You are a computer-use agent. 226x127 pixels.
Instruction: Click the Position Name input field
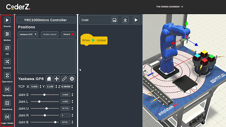tap(50, 34)
